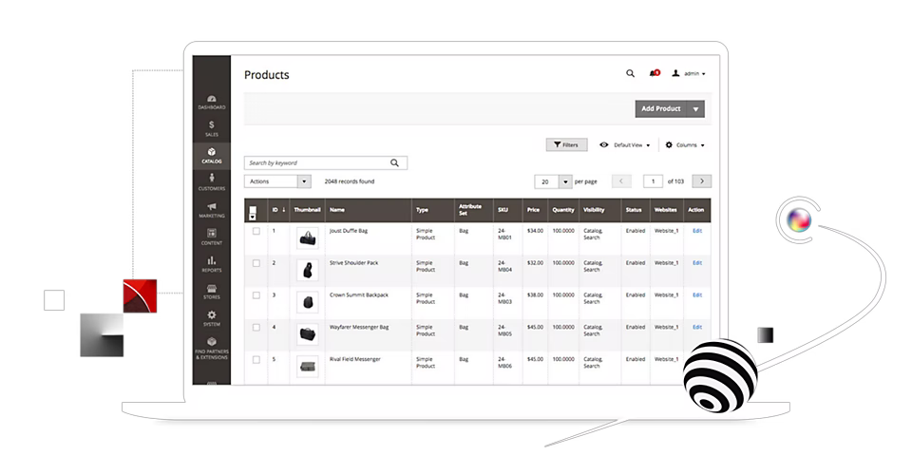Viewport: 912px width, 456px height.
Task: Check the box for Joust Duffle Bag
Action: pyautogui.click(x=256, y=231)
